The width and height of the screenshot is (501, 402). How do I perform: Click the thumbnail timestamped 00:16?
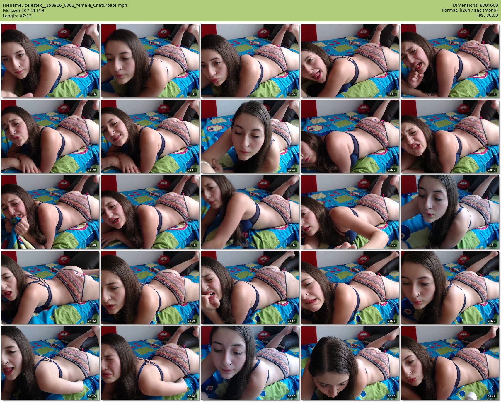(x=50, y=61)
